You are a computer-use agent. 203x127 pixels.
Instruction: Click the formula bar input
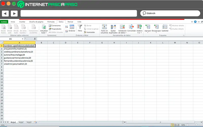coord(120,39)
